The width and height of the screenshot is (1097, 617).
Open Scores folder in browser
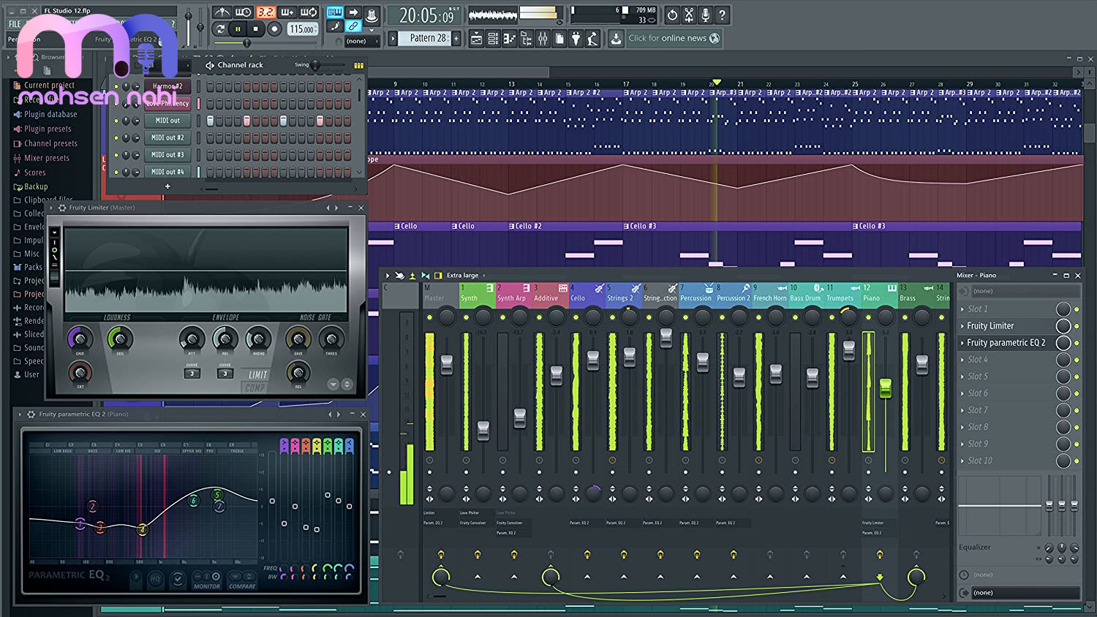(x=34, y=173)
